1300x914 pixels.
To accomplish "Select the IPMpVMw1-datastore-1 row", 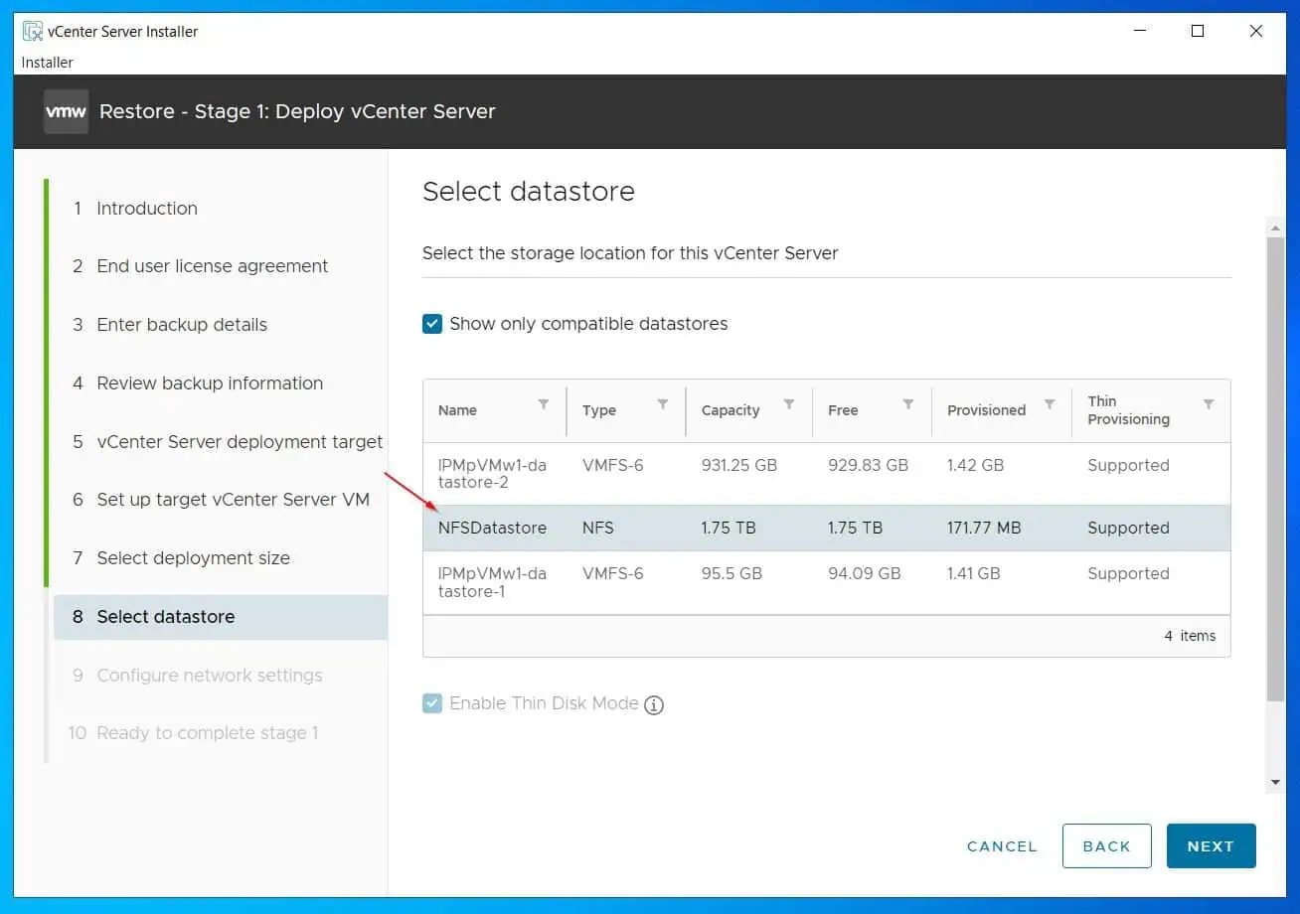I will [x=827, y=582].
